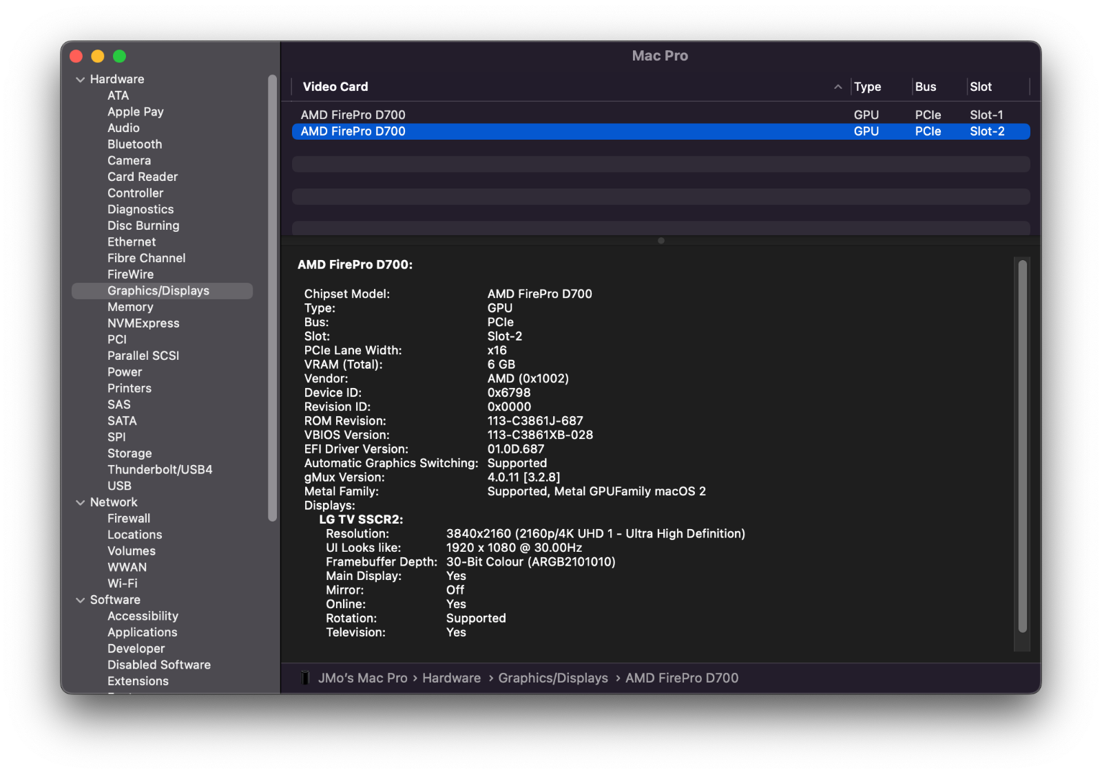Open Wi-Fi under Network

coord(123,583)
